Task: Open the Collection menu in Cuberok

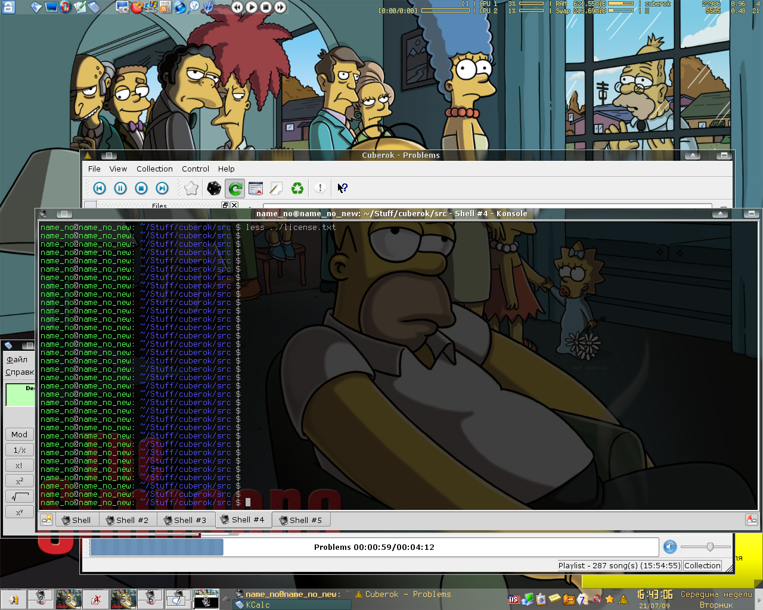Action: 154,169
